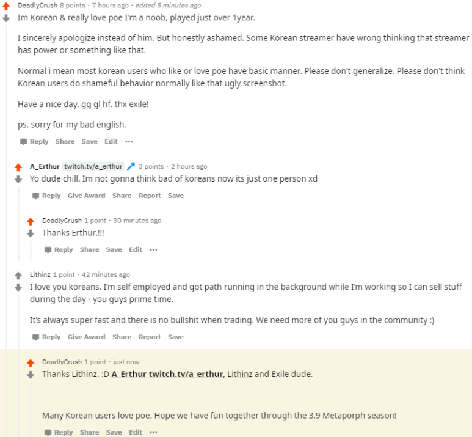472x437 pixels.
Task: Remove upvote on highlighted 'Thanks Lithinz' comment
Action: (x=31, y=362)
